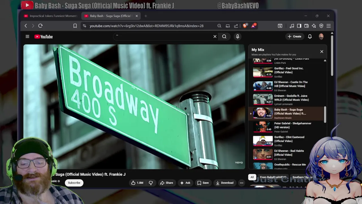
Task: Open the tab search icon in the toolbar
Action: tap(280, 26)
